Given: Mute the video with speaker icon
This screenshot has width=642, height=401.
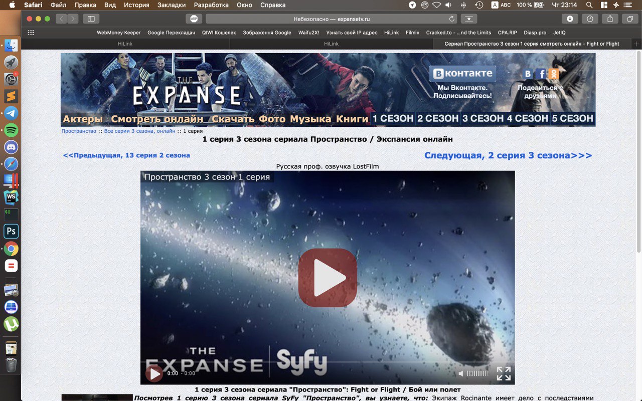Looking at the screenshot, I should (461, 373).
